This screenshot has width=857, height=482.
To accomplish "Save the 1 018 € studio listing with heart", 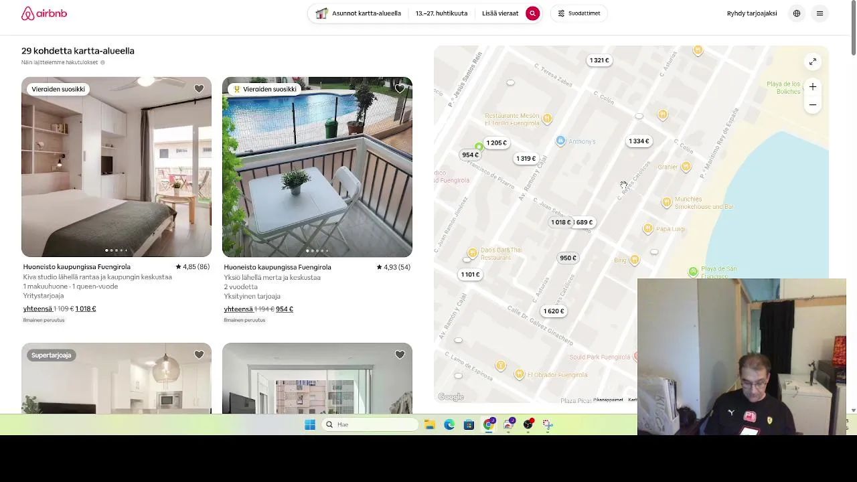I will [199, 89].
